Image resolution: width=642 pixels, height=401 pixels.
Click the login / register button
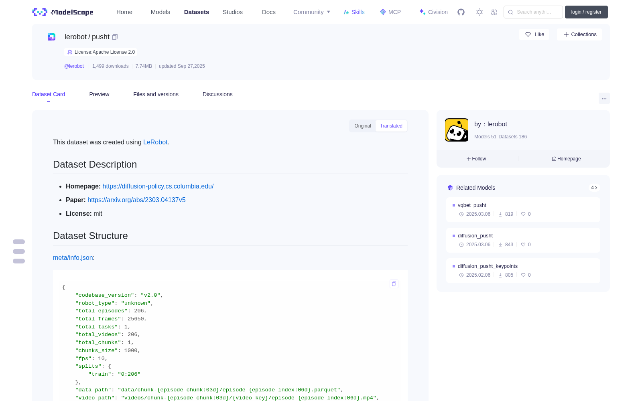(x=586, y=12)
